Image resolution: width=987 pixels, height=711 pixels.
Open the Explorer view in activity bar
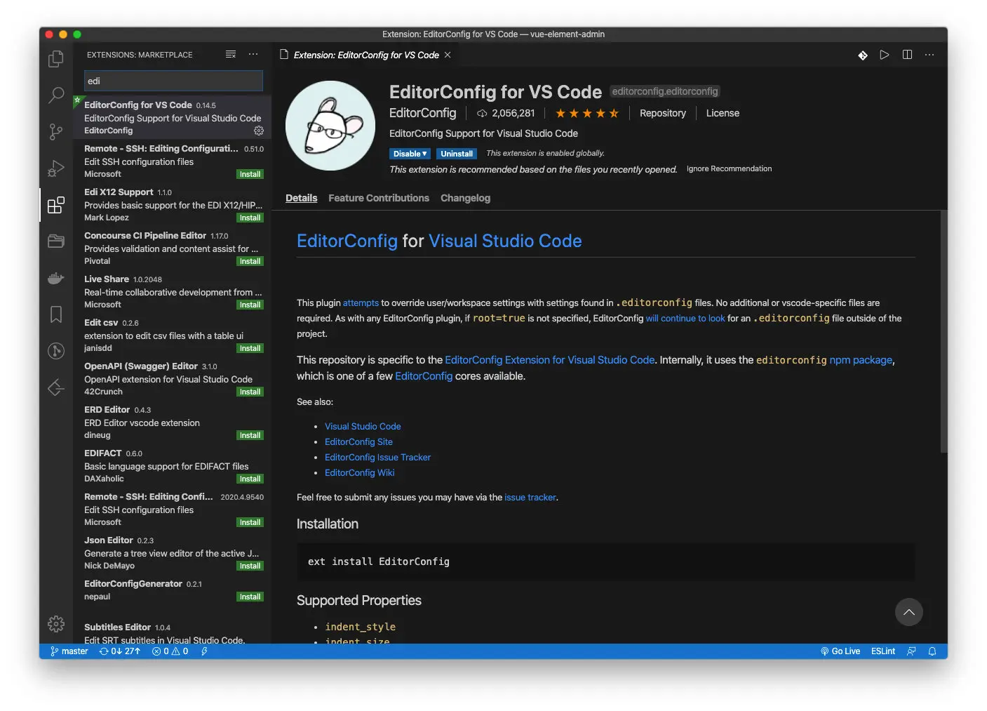56,59
